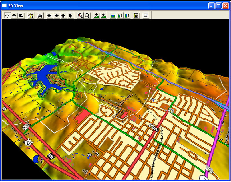The width and height of the screenshot is (231, 182).
Task: Select the four-arrow pan tool
Action: click(14, 16)
